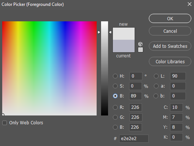Click the current color preview swatch
Viewport: 194px width, 146px height.
tap(124, 46)
